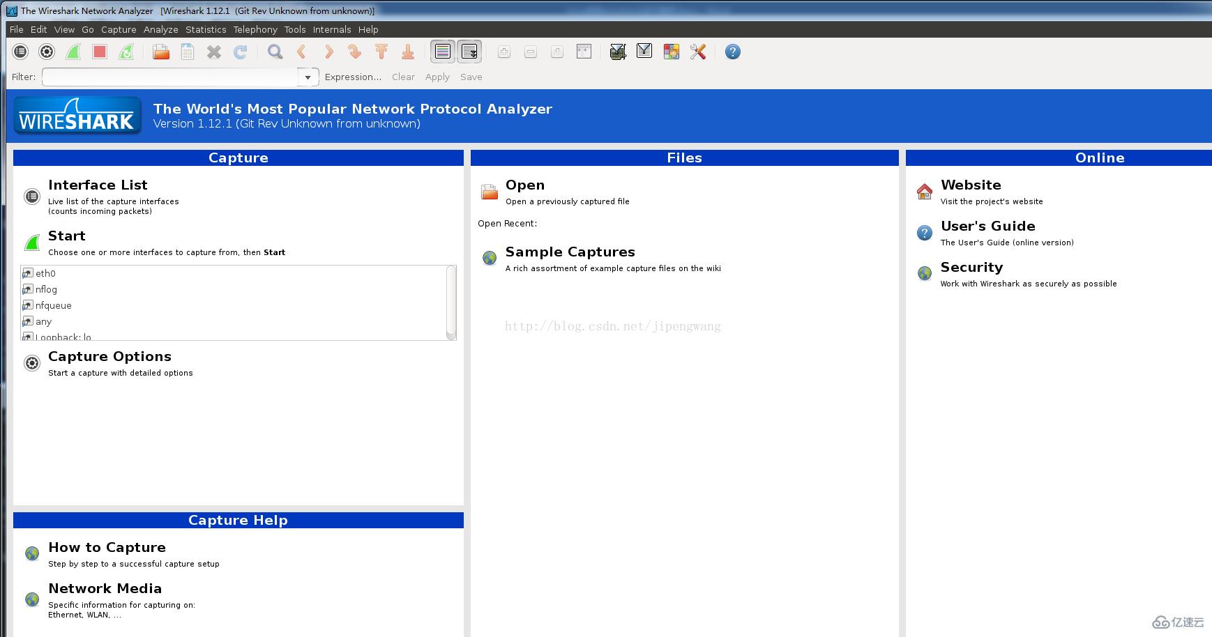Click the filter Save button
The width and height of the screenshot is (1212, 637).
[x=471, y=77]
